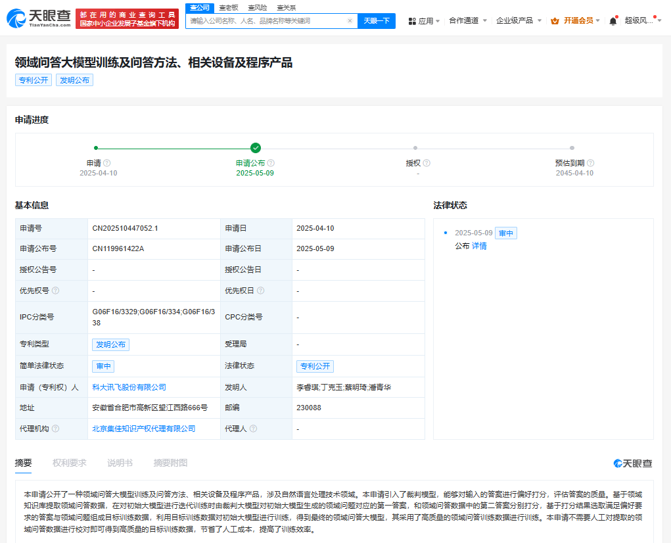Click the notification bell icon
671x543 pixels.
tap(613, 21)
